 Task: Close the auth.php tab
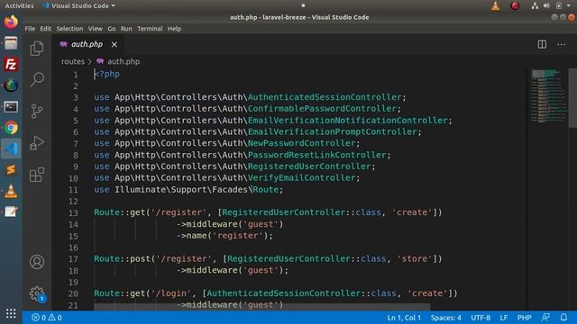point(114,44)
